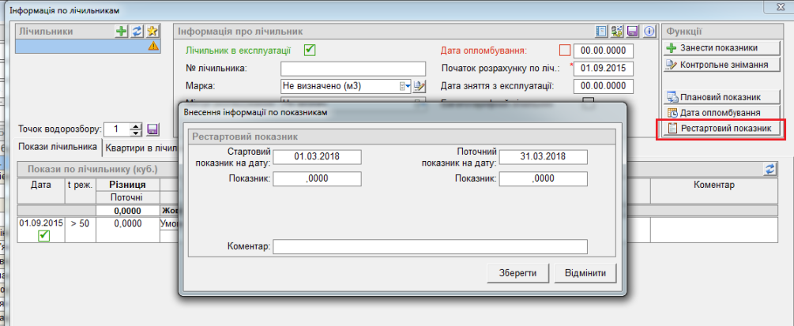
Task: Refresh the Покази по лічильнику table
Action: (770, 169)
